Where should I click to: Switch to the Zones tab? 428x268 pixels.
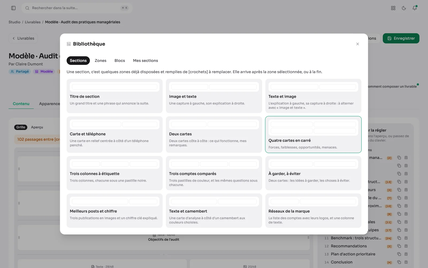[101, 61]
